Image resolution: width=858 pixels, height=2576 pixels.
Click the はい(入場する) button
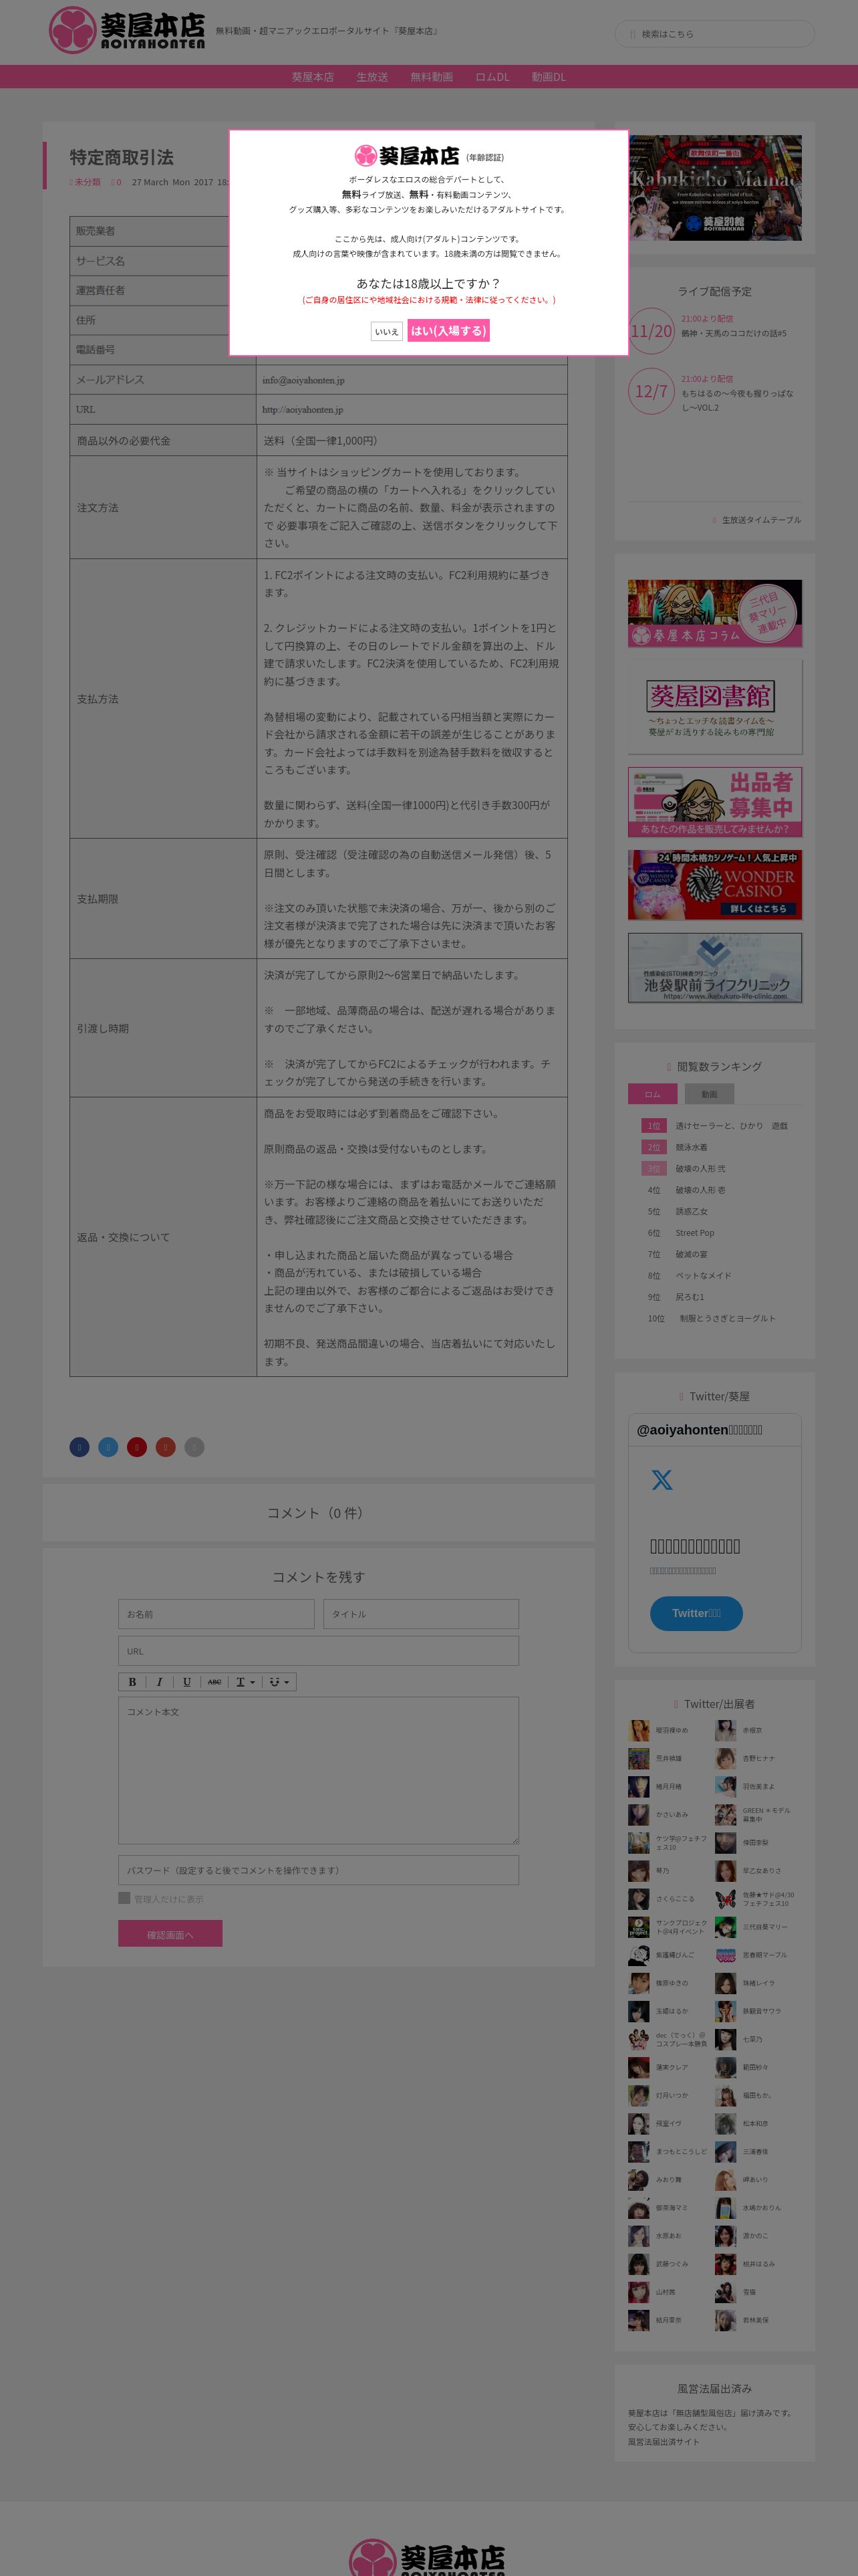click(448, 331)
